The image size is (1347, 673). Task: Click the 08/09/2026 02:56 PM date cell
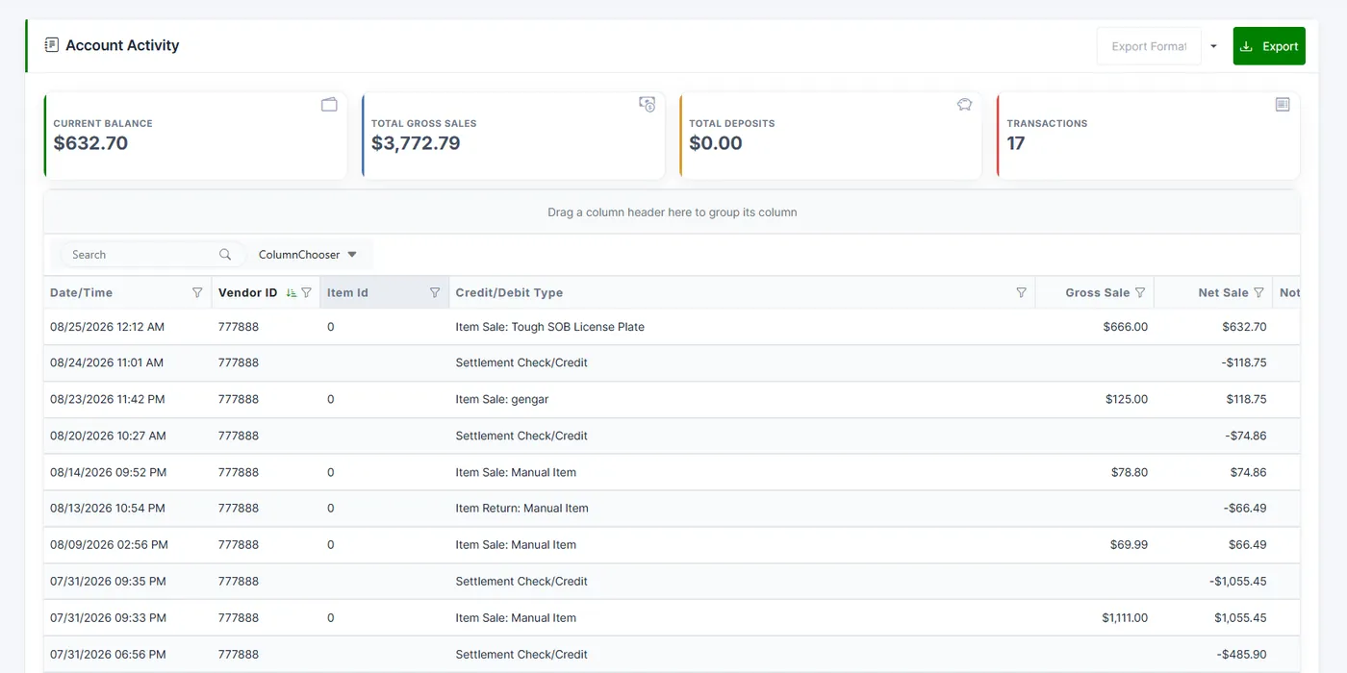[x=128, y=544]
